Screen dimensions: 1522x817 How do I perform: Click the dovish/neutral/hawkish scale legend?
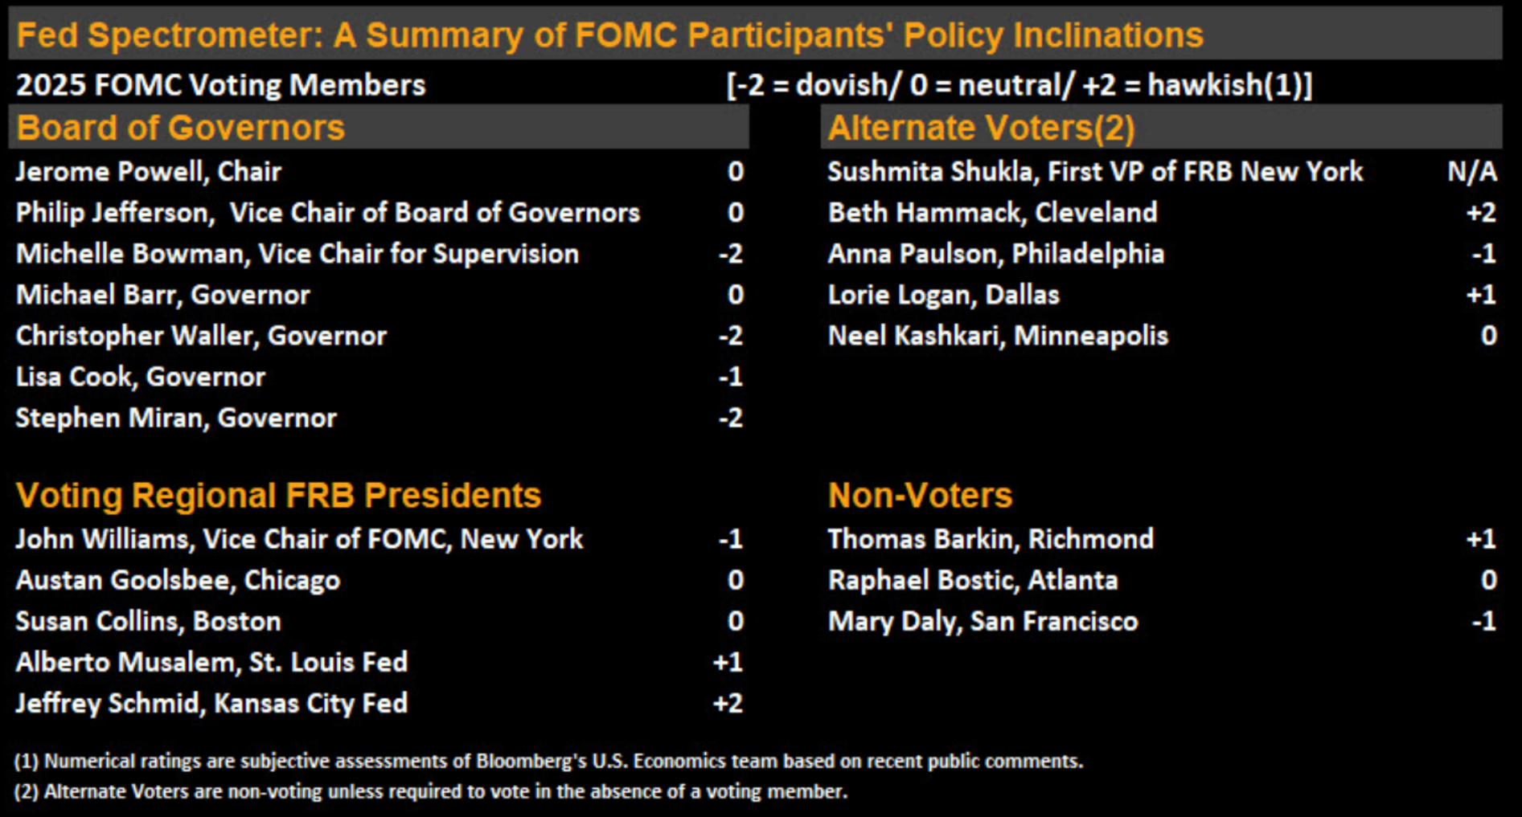pos(1019,85)
